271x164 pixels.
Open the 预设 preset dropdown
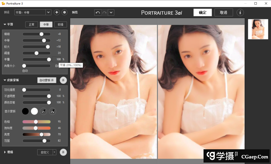point(48,12)
